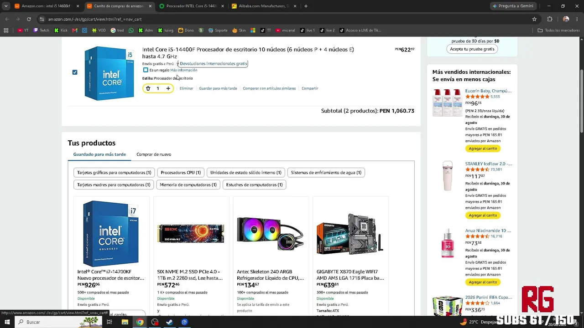The height and width of the screenshot is (328, 584).
Task: Open the YT bookmark
Action: point(23,31)
